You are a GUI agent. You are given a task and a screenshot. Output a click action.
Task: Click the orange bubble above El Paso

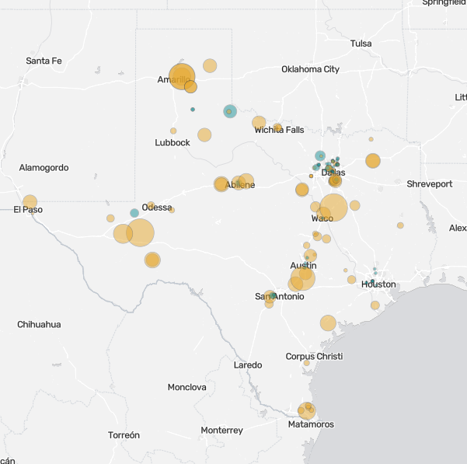pyautogui.click(x=30, y=202)
